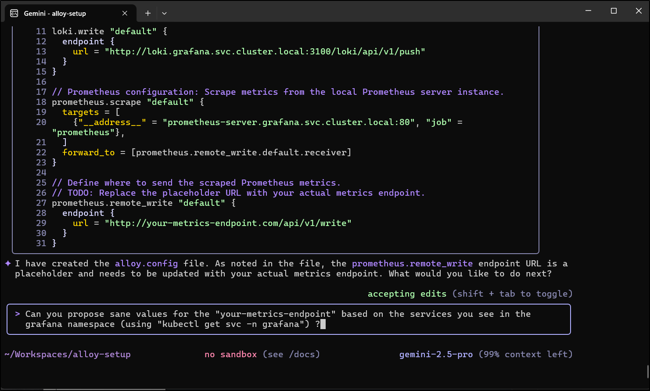The height and width of the screenshot is (391, 650).
Task: Click the highlighted "alloy.config" word
Action: pyautogui.click(x=146, y=263)
